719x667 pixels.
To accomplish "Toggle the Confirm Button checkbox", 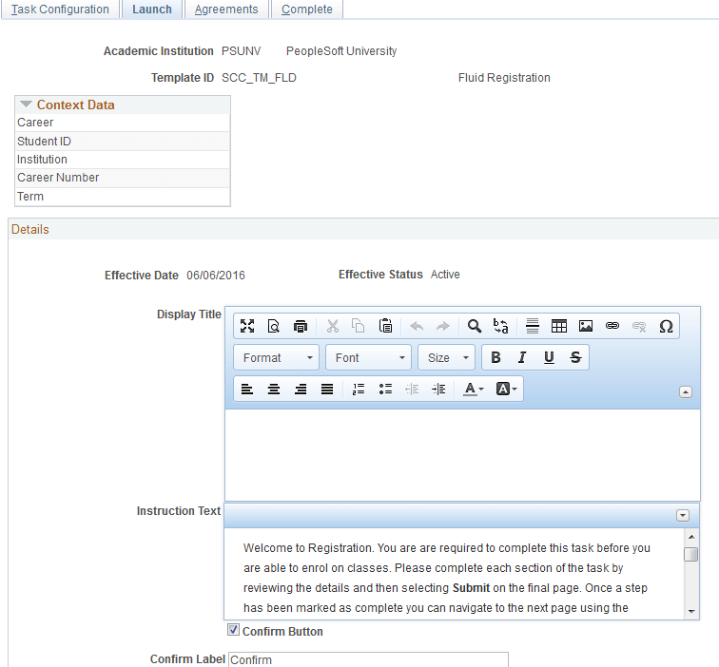I will point(233,630).
